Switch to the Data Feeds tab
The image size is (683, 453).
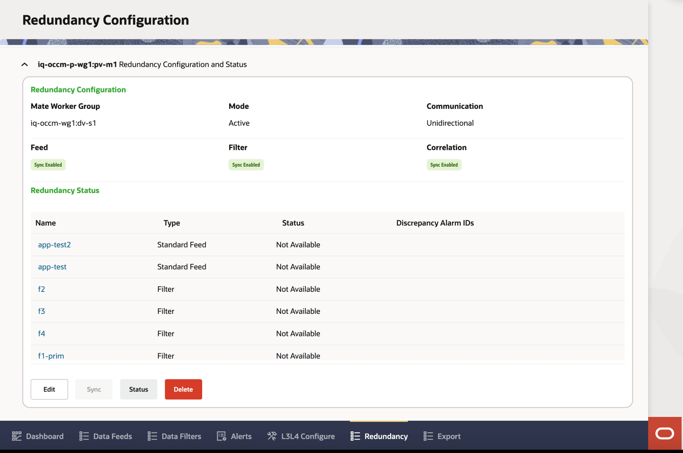[112, 436]
